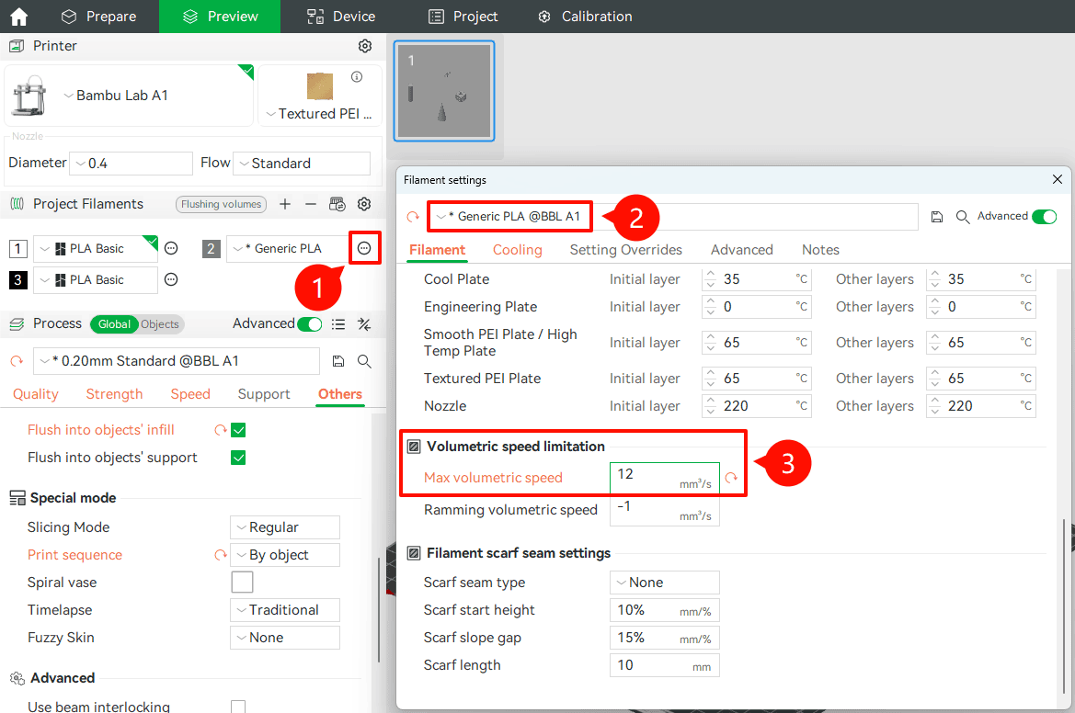Save the filament preset in dialog
This screenshot has width=1075, height=713.
click(x=937, y=217)
